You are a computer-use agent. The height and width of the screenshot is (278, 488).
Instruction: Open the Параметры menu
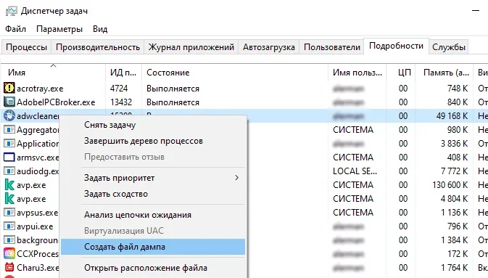[x=59, y=29]
